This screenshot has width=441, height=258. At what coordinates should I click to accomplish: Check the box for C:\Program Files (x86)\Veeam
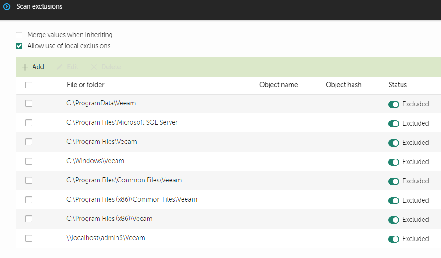click(28, 219)
